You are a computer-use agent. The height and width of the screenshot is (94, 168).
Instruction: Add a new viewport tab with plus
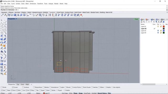[31, 84]
